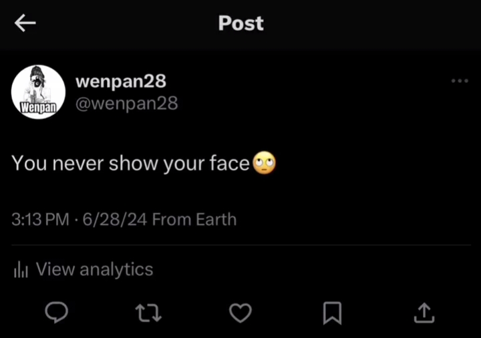Click the eye-roll emoji in the post
Screen dimensions: 481x338
[x=264, y=163]
